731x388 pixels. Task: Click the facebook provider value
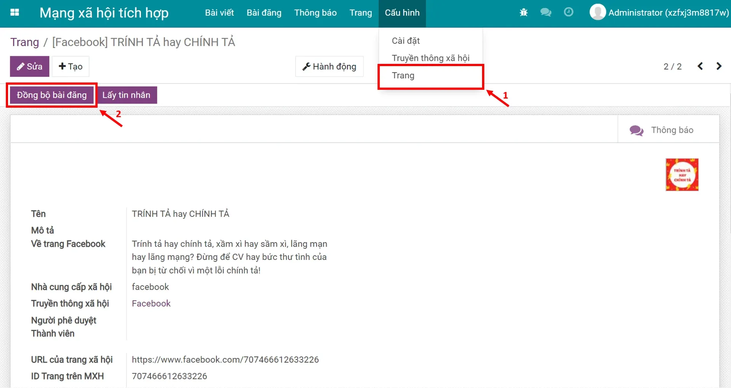pos(150,287)
